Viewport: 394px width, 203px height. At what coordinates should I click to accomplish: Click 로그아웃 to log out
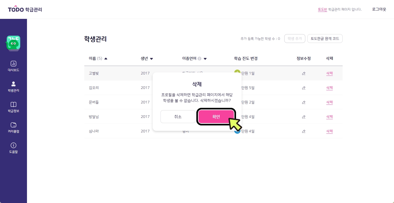[379, 9]
